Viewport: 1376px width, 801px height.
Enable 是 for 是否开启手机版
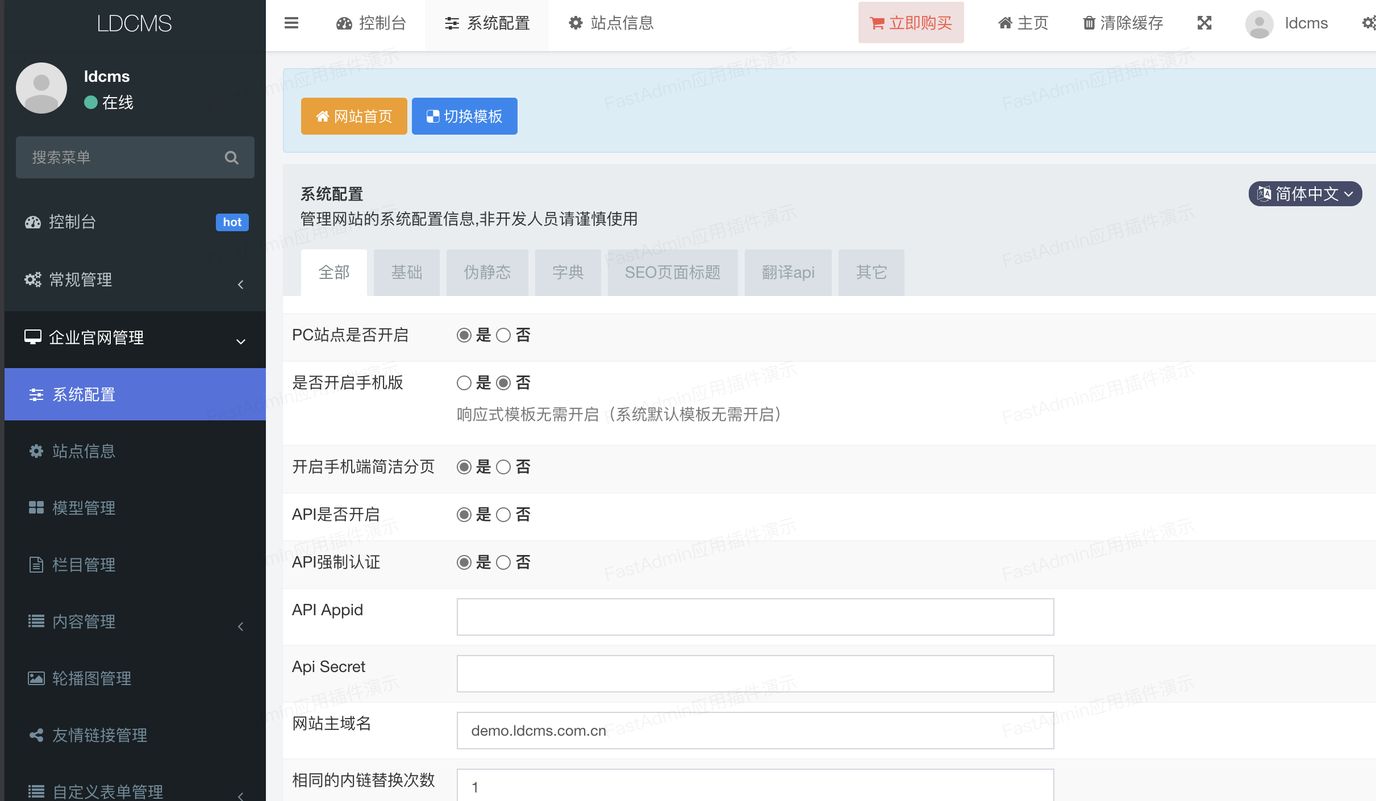[464, 383]
